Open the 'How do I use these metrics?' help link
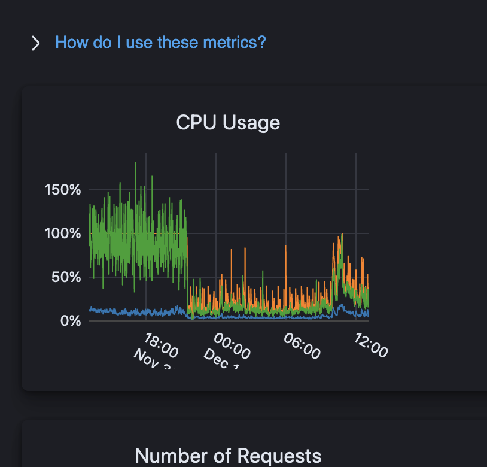The width and height of the screenshot is (487, 467). (160, 43)
